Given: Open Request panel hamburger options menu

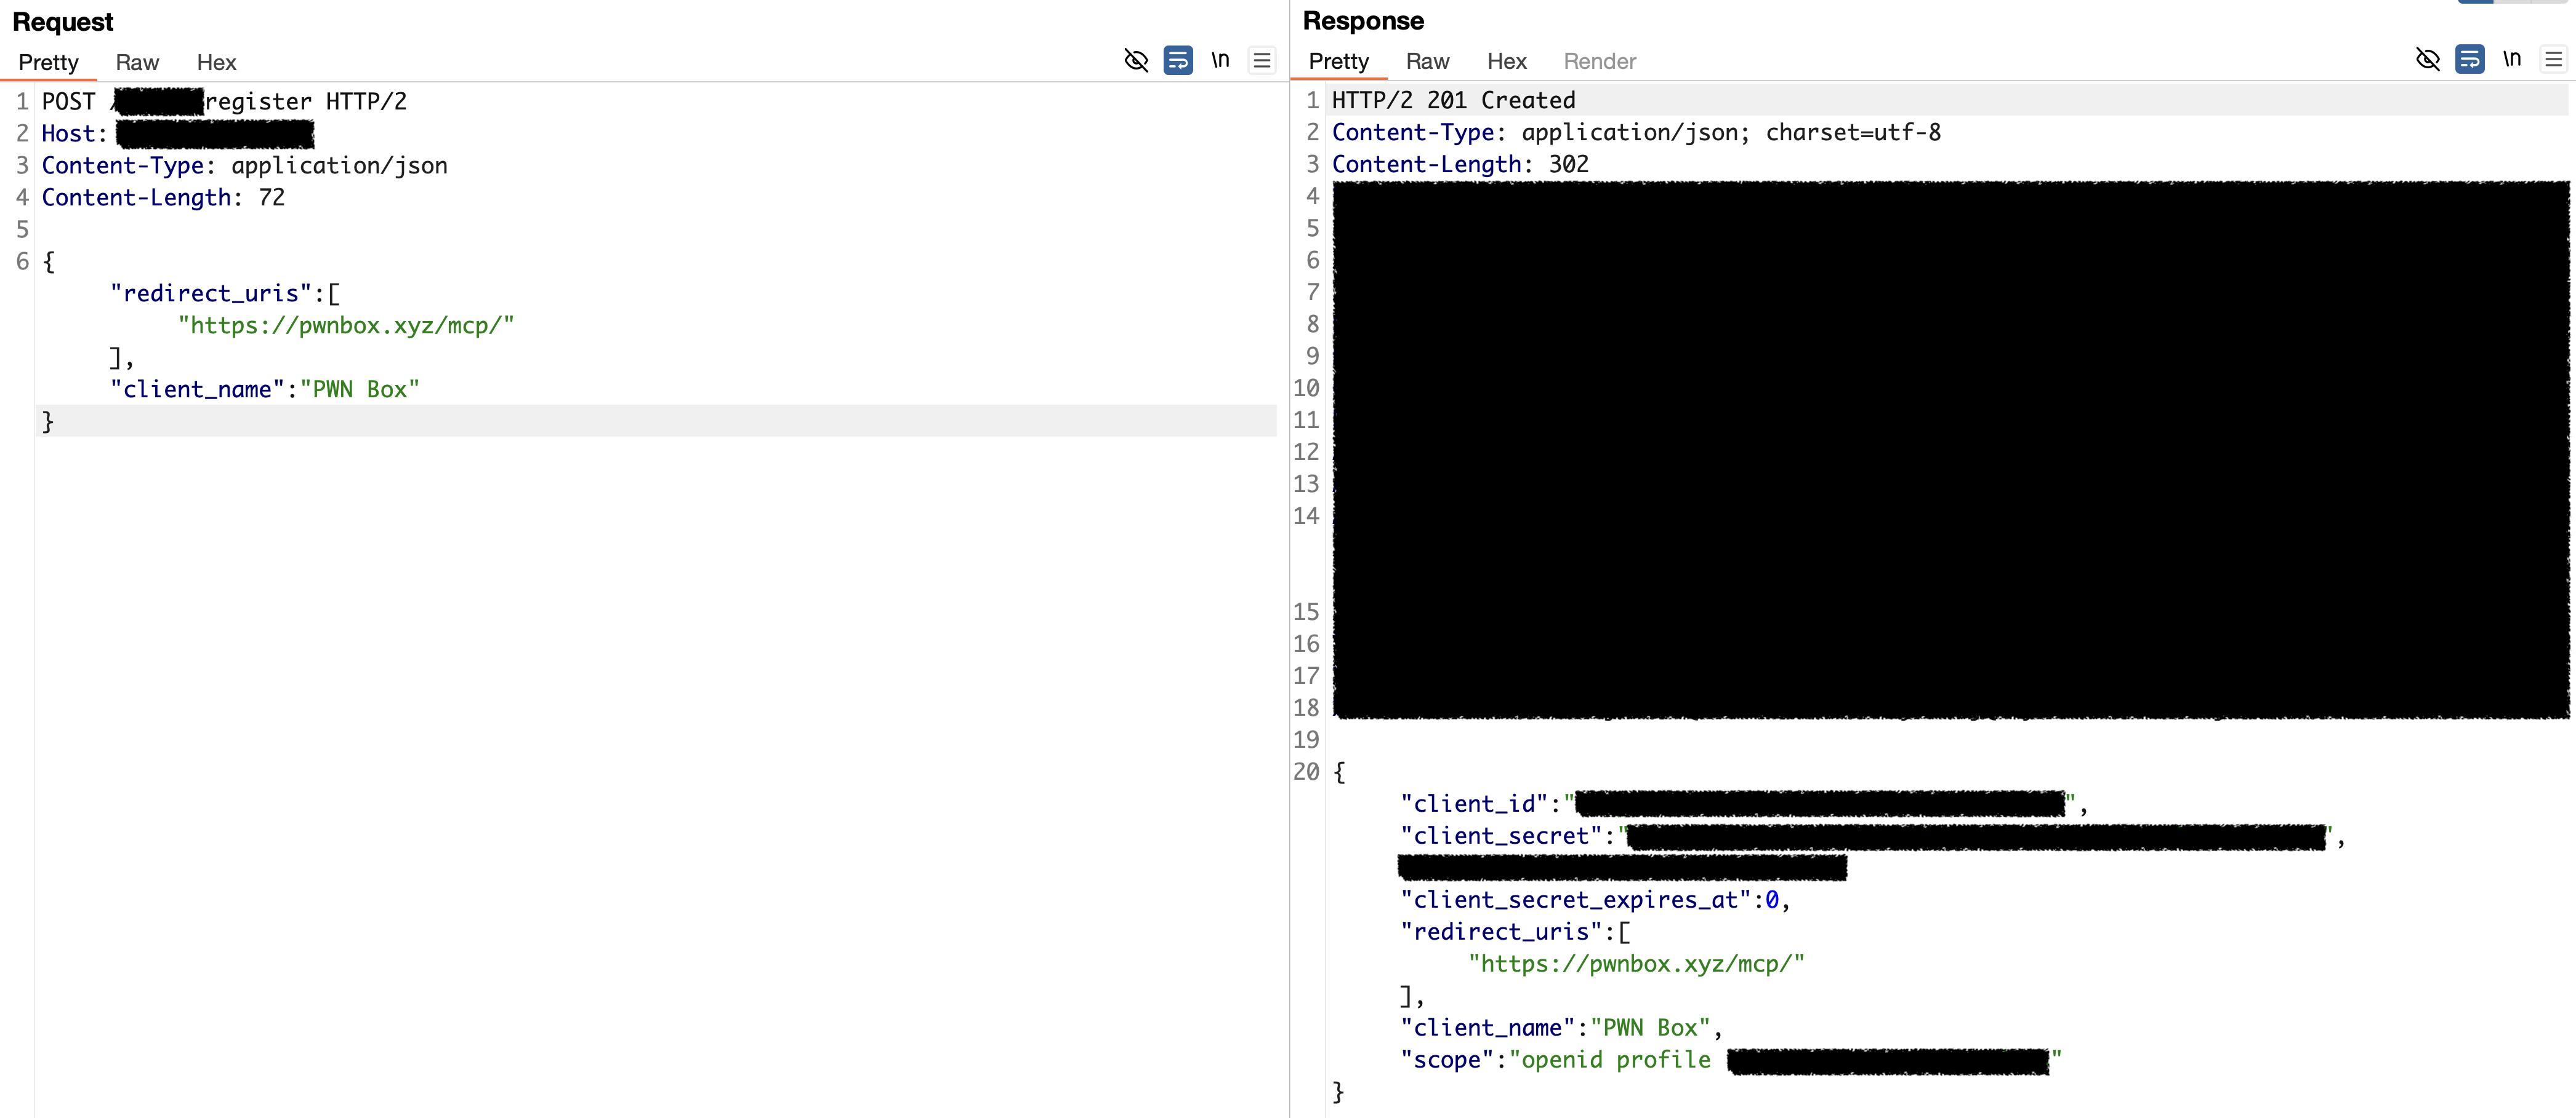Looking at the screenshot, I should click(x=1262, y=60).
